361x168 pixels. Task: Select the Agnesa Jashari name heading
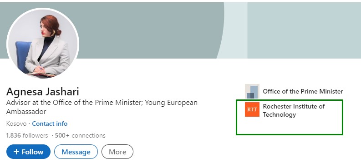click(x=43, y=92)
